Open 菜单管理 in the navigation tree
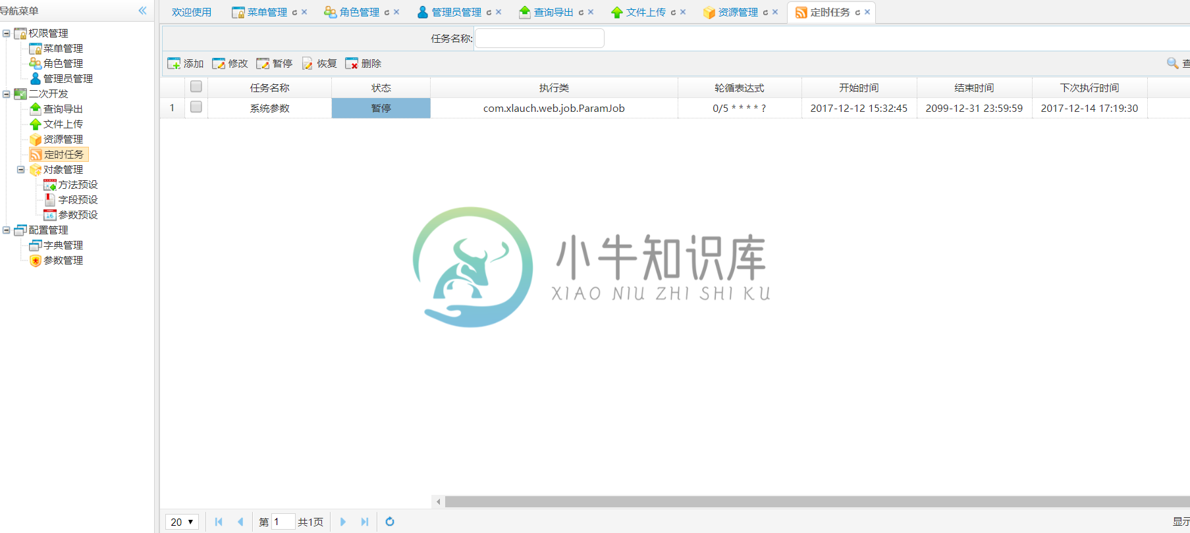This screenshot has width=1190, height=533. click(x=63, y=49)
